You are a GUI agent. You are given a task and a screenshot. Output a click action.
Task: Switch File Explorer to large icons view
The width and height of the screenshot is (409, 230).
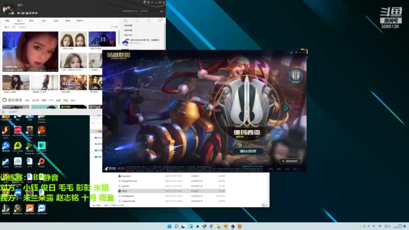(x=267, y=205)
